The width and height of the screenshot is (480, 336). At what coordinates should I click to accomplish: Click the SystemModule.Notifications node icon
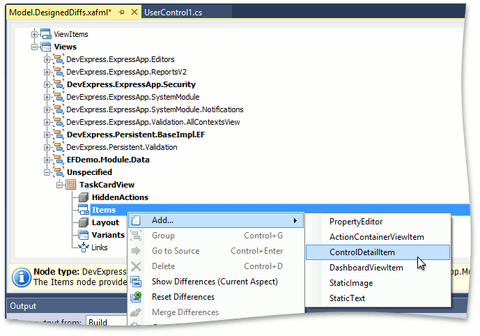click(x=58, y=109)
